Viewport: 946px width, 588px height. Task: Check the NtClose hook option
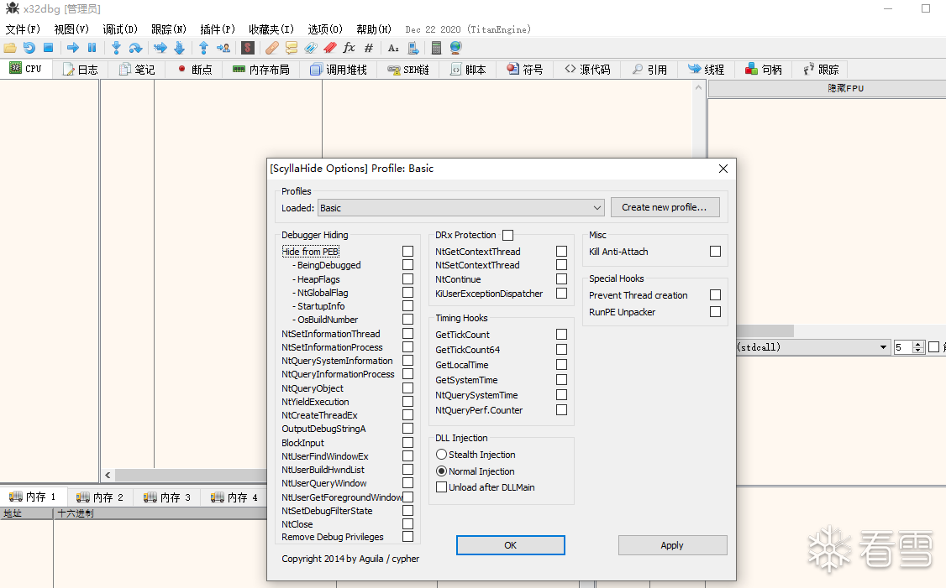407,524
